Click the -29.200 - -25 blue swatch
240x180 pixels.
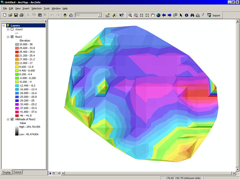[17, 101]
